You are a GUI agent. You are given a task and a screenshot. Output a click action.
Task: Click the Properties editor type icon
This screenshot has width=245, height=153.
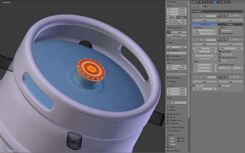pyautogui.click(x=194, y=2)
